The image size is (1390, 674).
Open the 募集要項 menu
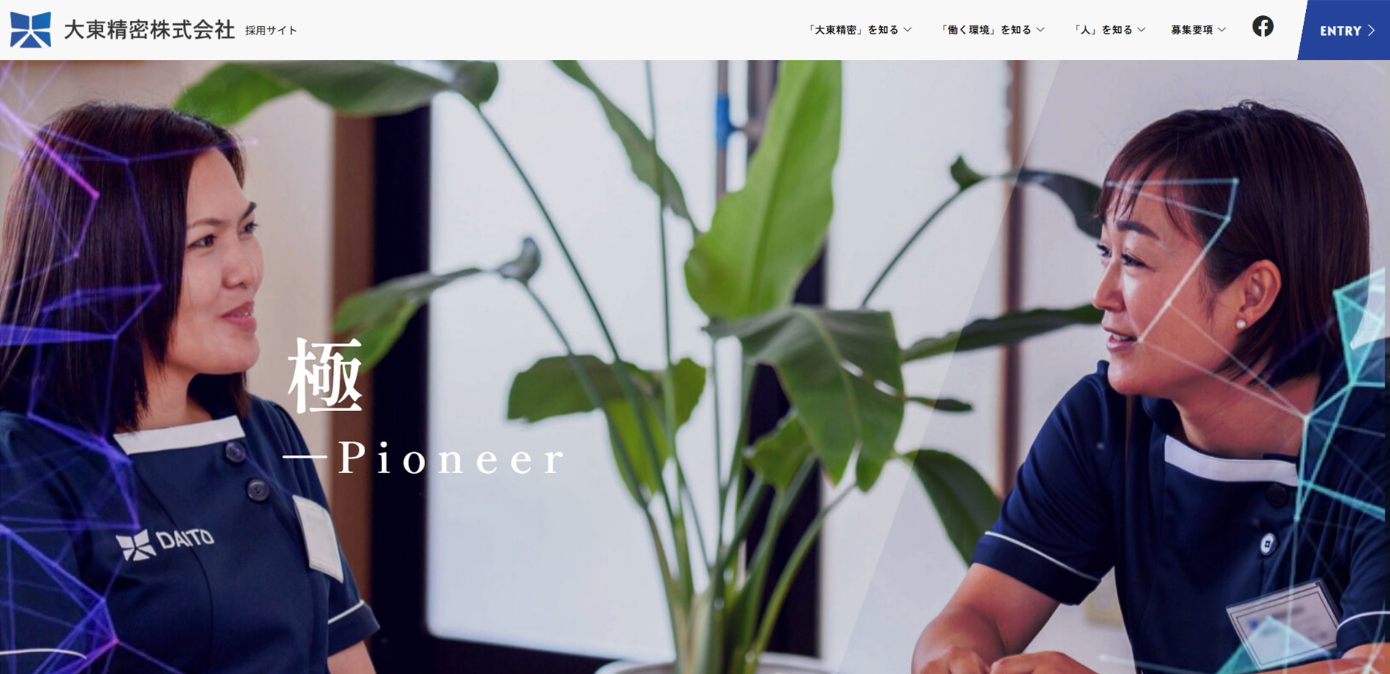point(1191,30)
